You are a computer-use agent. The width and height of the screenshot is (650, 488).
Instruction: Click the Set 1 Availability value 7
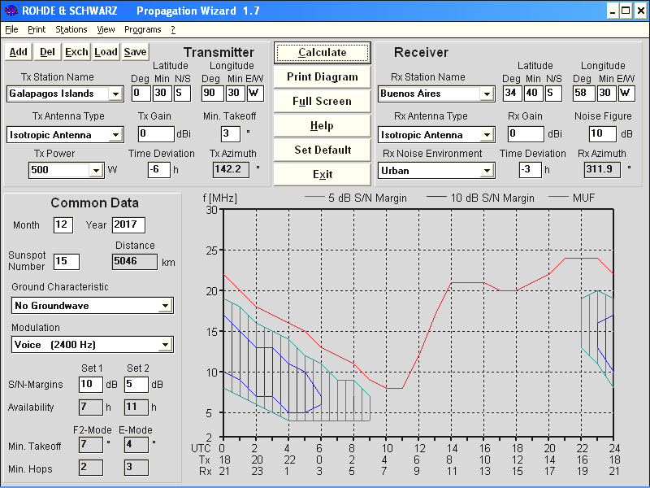pyautogui.click(x=90, y=407)
